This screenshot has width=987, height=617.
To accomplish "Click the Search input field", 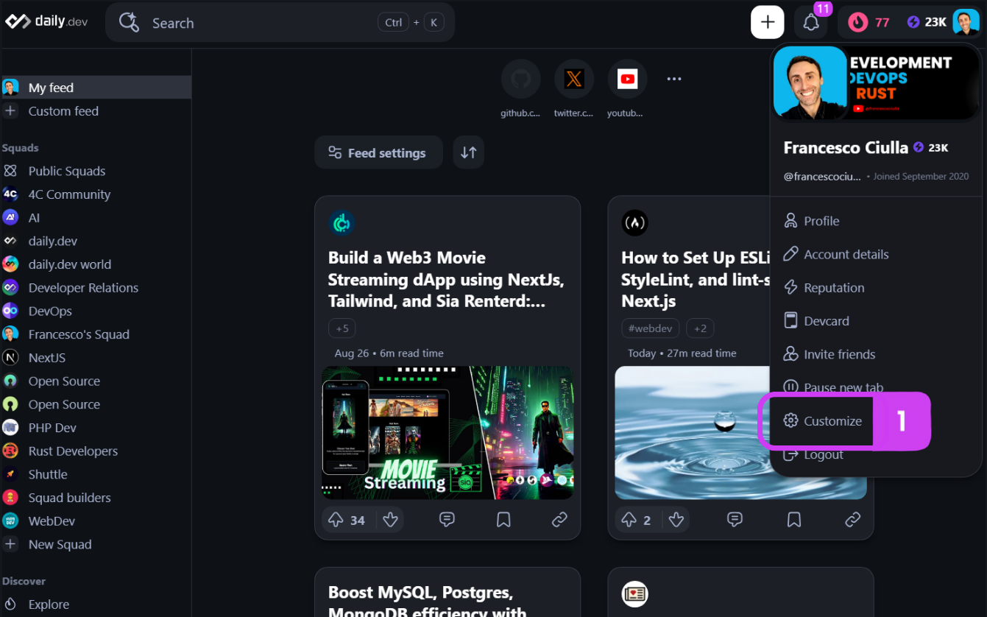I will [280, 23].
